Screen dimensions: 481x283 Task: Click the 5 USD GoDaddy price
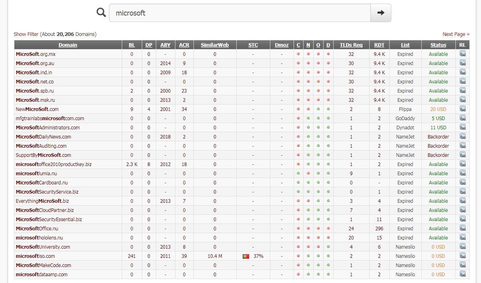[x=439, y=118]
